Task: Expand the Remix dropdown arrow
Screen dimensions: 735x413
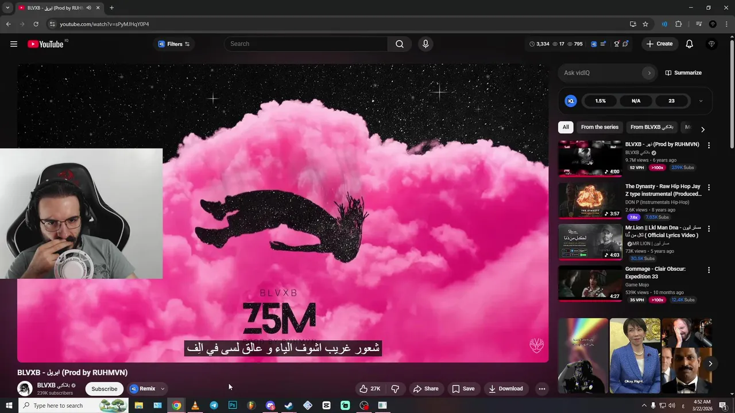Action: click(163, 389)
